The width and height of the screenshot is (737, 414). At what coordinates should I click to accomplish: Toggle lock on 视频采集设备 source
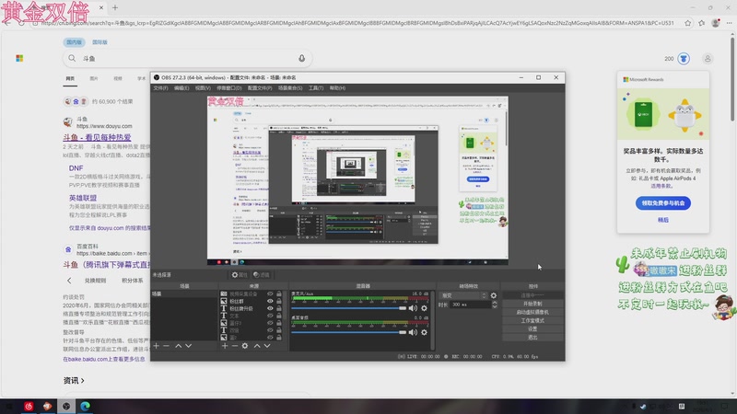click(x=279, y=293)
